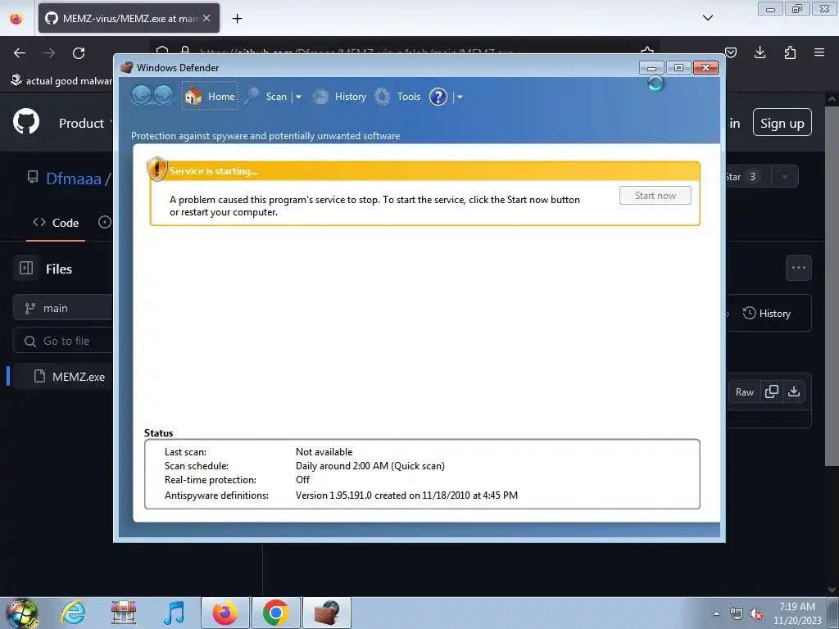
Task: Expand the Star dropdown arrow on GitHub
Action: point(785,177)
